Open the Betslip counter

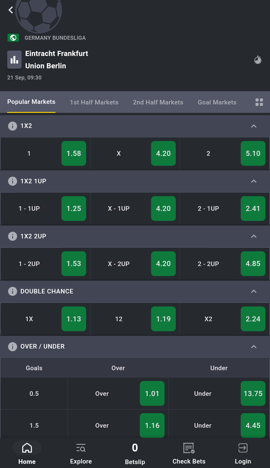tap(135, 453)
